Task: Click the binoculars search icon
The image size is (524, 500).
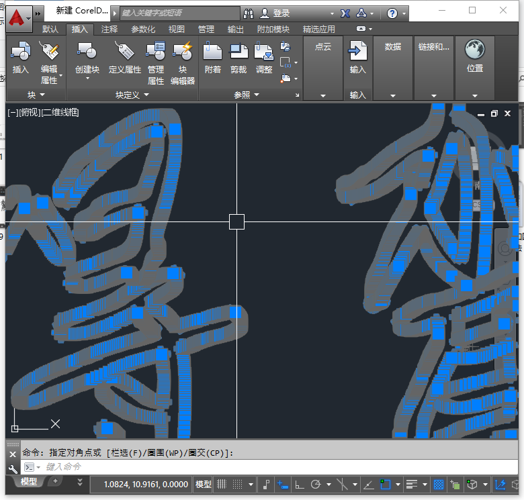Action: 249,13
